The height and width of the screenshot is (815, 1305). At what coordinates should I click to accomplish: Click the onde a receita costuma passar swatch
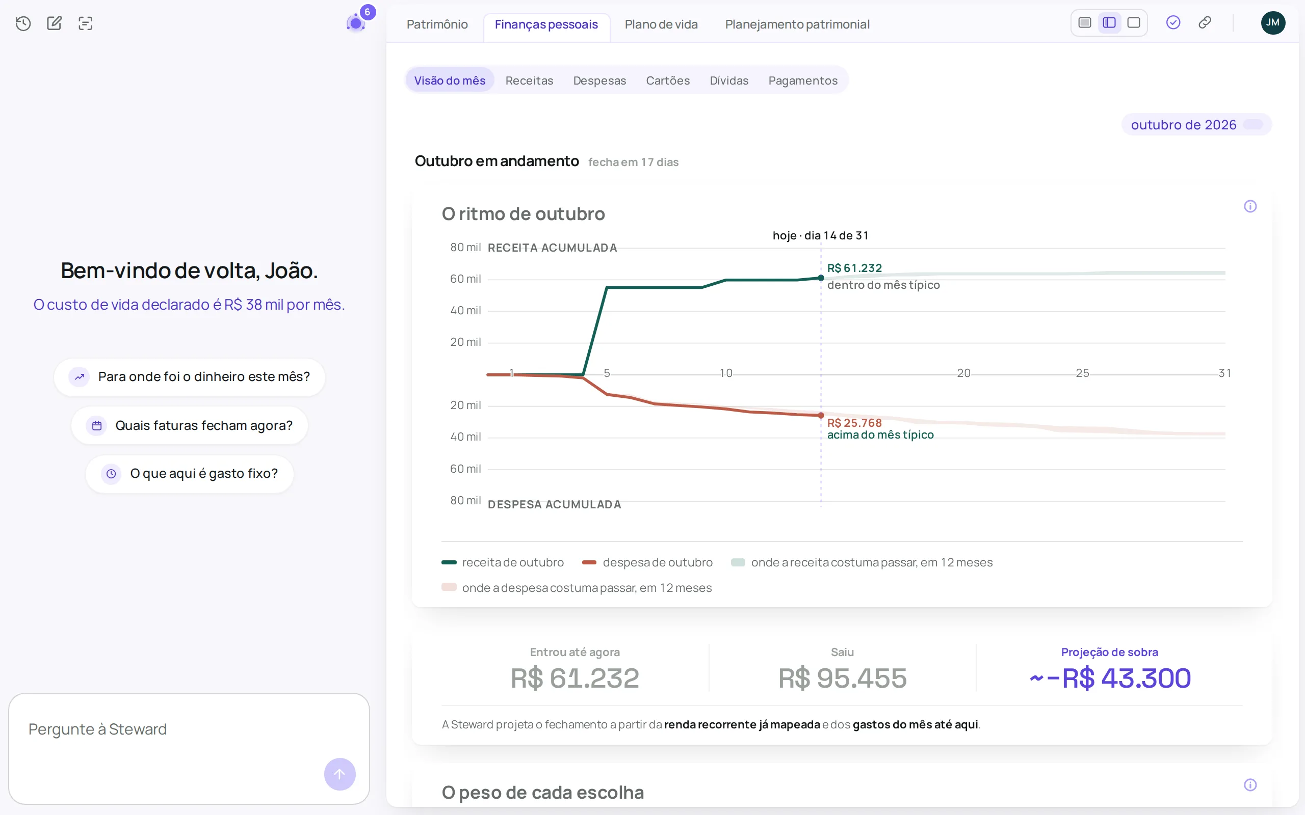click(x=738, y=562)
